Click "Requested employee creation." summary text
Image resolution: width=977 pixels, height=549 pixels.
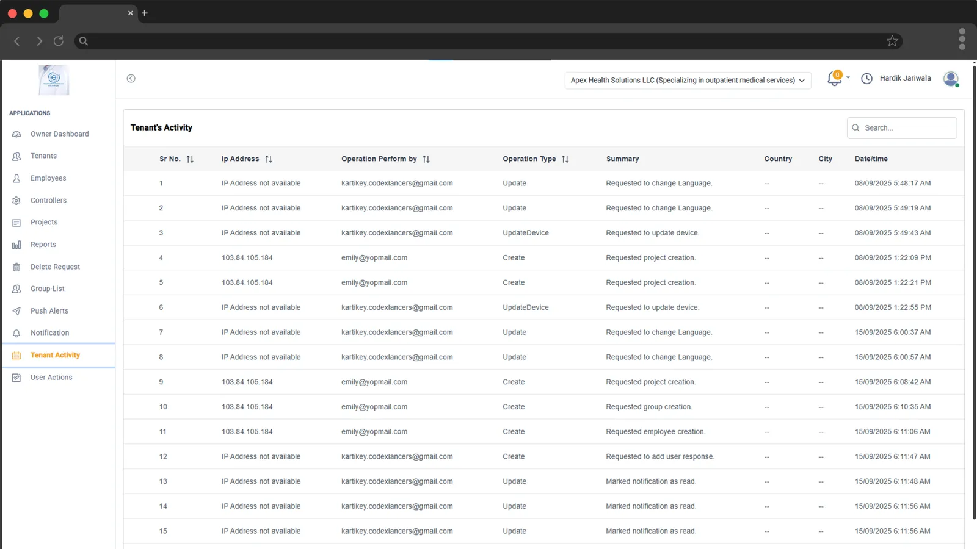[655, 432]
